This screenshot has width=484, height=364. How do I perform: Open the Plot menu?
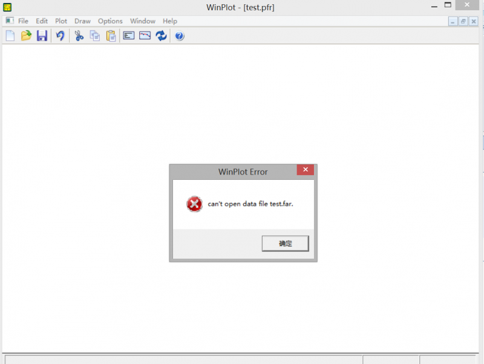61,21
